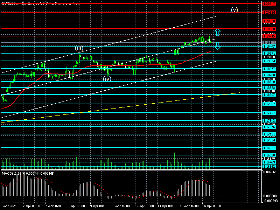280x210 pixels.
Task: Select the 1.20098 red price label
Action: (269, 21)
